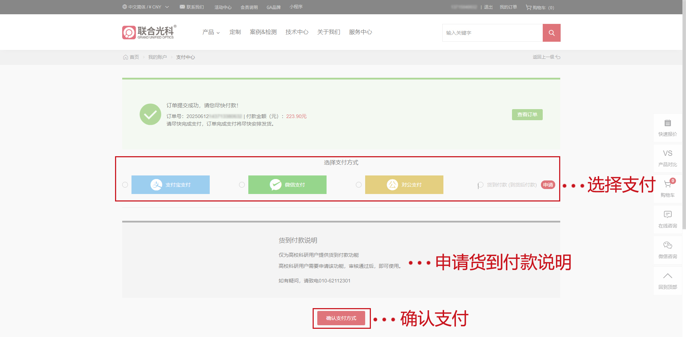
Task: Expand language and currency dropdown (中文简体/CNY)
Action: 145,7
